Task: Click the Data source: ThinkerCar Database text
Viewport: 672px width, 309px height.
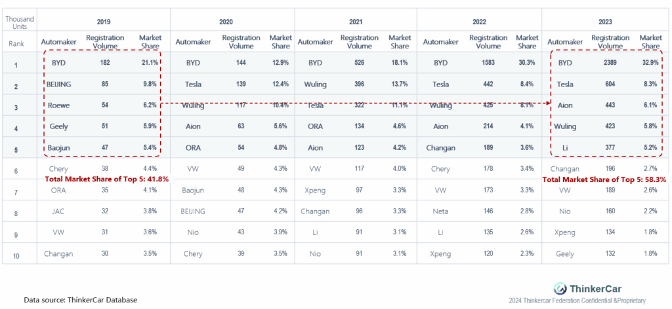Action: pyautogui.click(x=81, y=300)
